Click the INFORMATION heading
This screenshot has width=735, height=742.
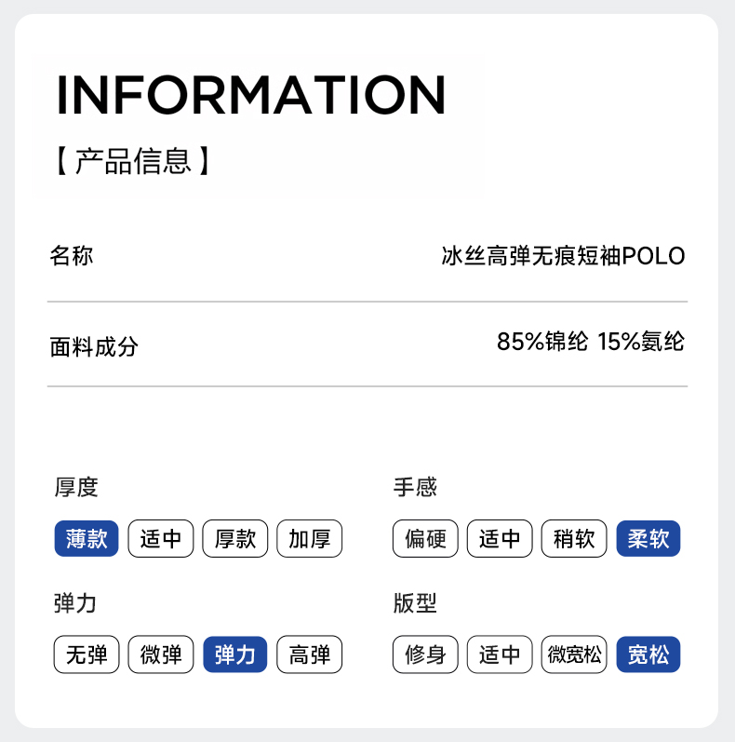click(251, 95)
